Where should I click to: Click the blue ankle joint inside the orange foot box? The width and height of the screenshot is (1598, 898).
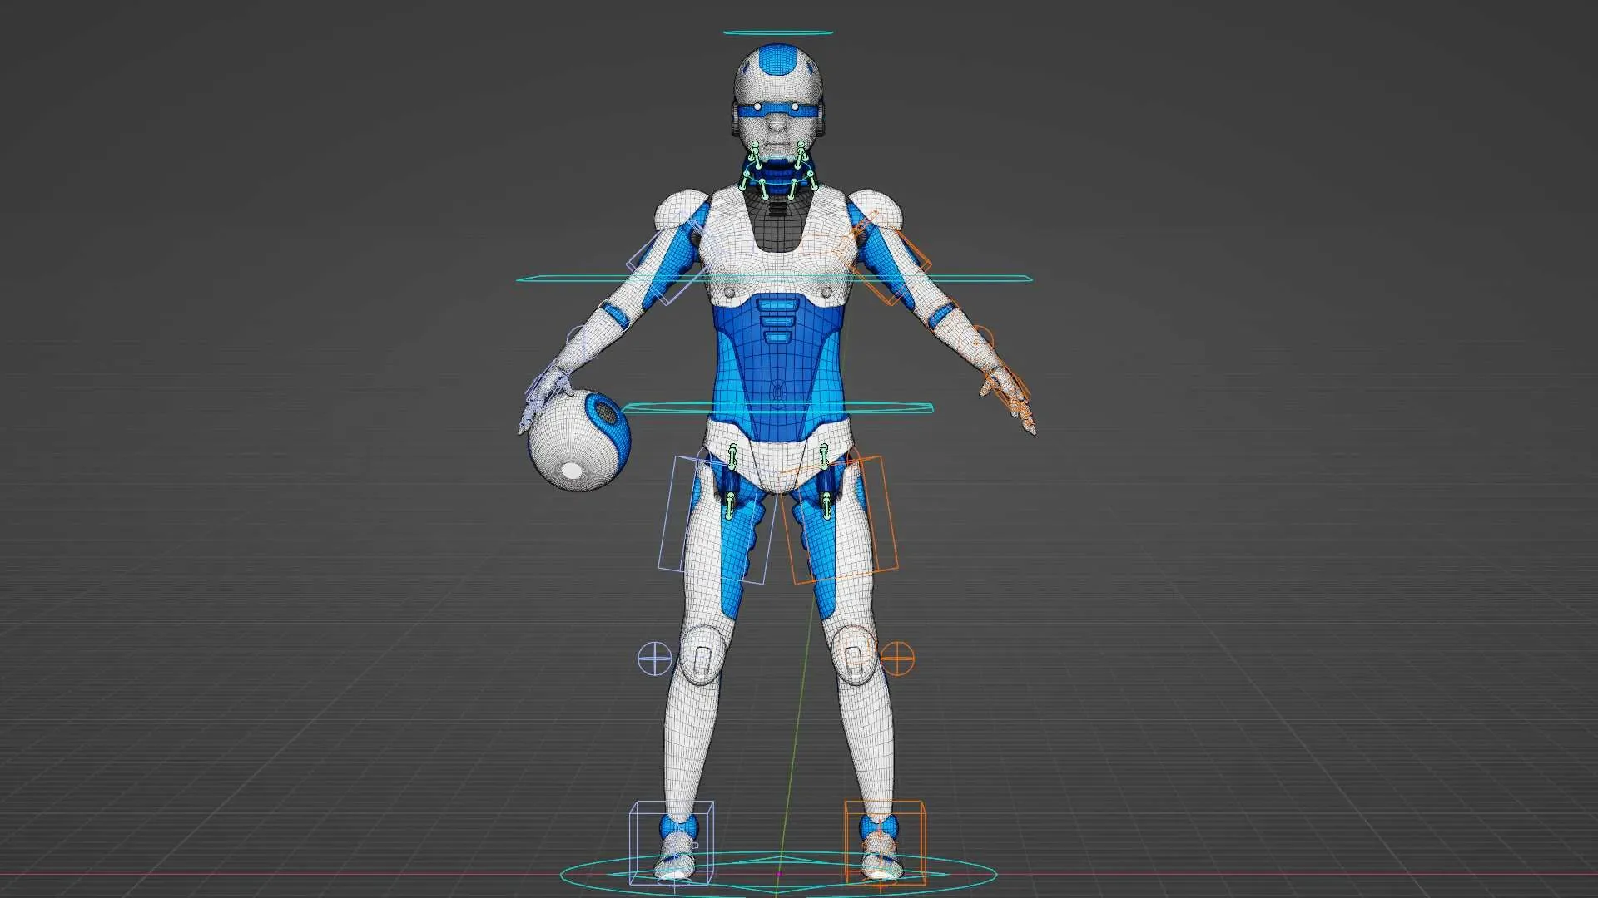(879, 829)
